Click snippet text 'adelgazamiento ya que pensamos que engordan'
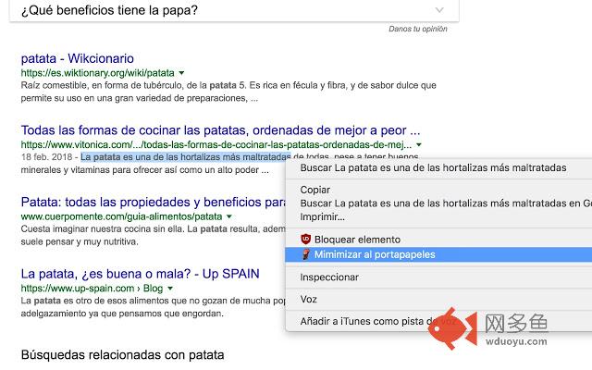The width and height of the screenshot is (592, 370). pyautogui.click(x=122, y=314)
